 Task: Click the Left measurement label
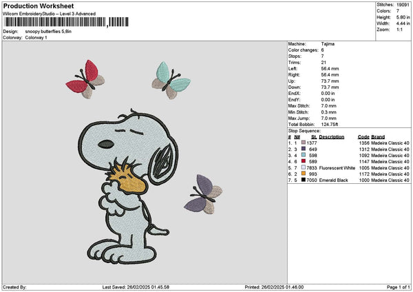pyautogui.click(x=293, y=69)
